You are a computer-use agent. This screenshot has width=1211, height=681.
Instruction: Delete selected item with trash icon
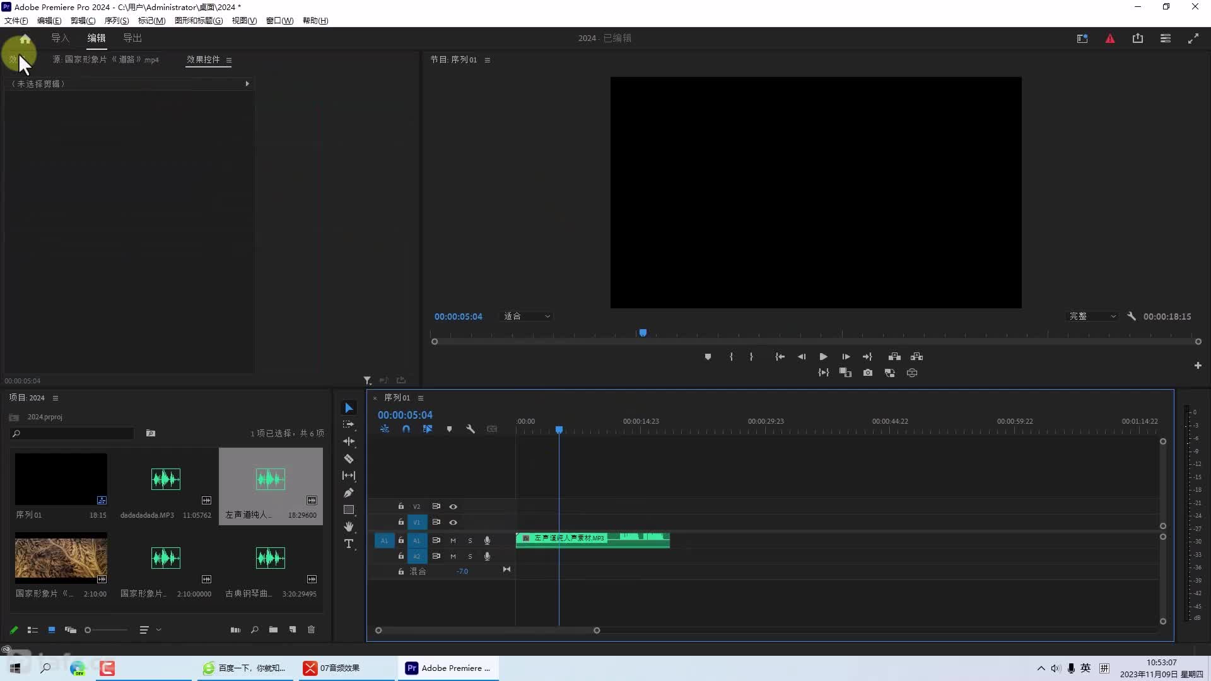pos(311,629)
